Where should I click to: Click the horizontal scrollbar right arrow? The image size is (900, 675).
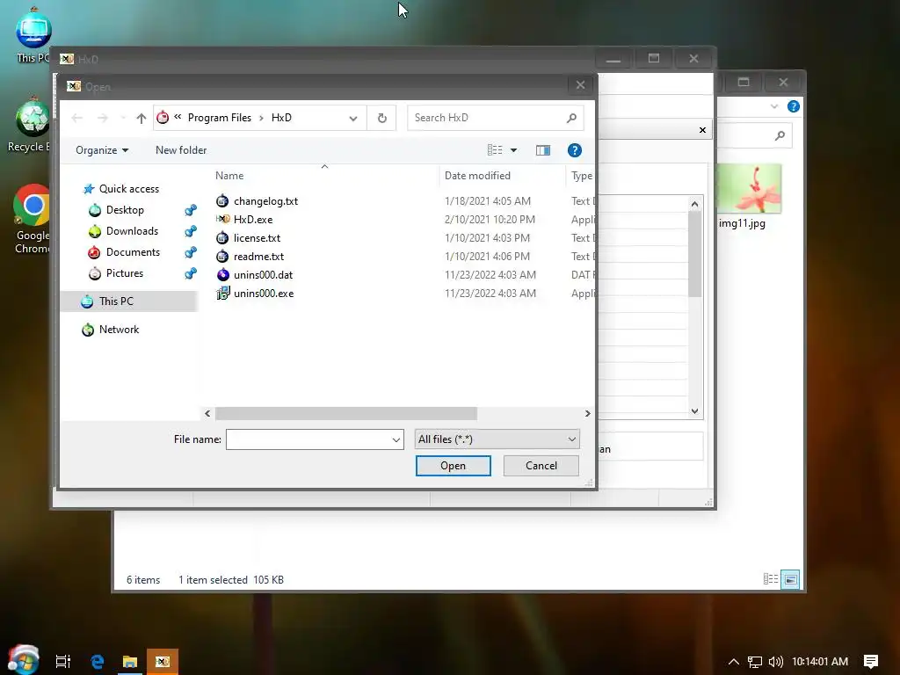587,413
